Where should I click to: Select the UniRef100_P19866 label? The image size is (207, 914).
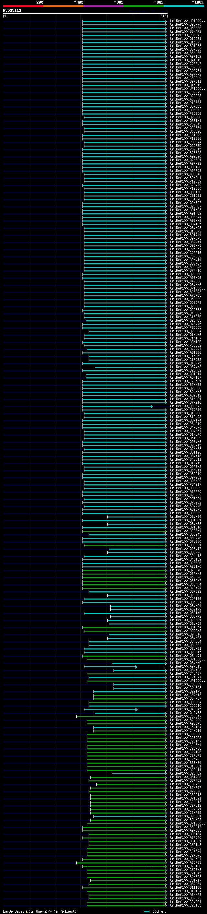tap(185, 139)
